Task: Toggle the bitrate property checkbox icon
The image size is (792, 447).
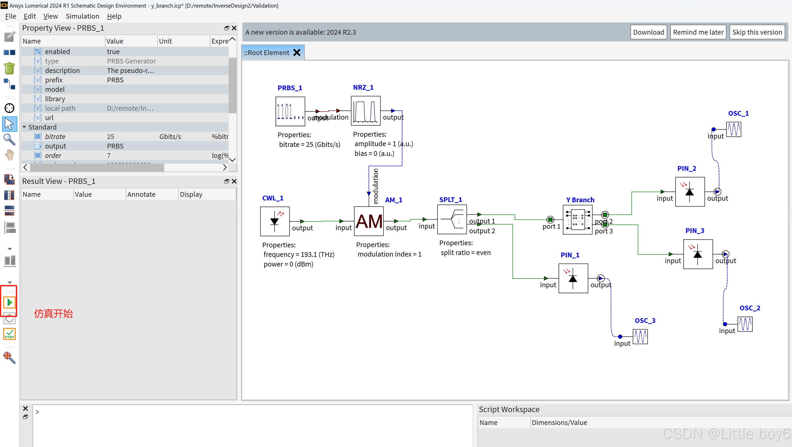Action: (x=38, y=136)
